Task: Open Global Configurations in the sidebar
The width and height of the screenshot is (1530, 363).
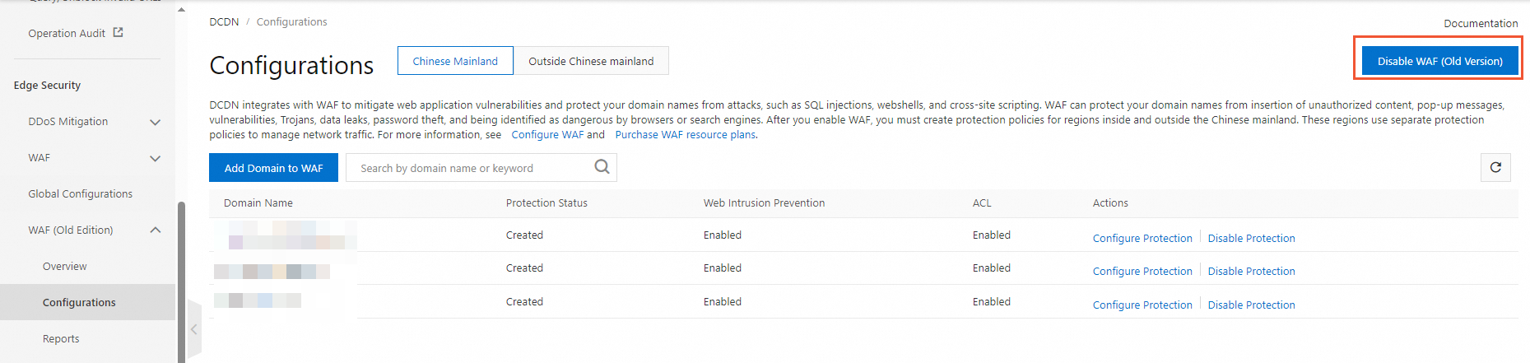Action: point(80,194)
